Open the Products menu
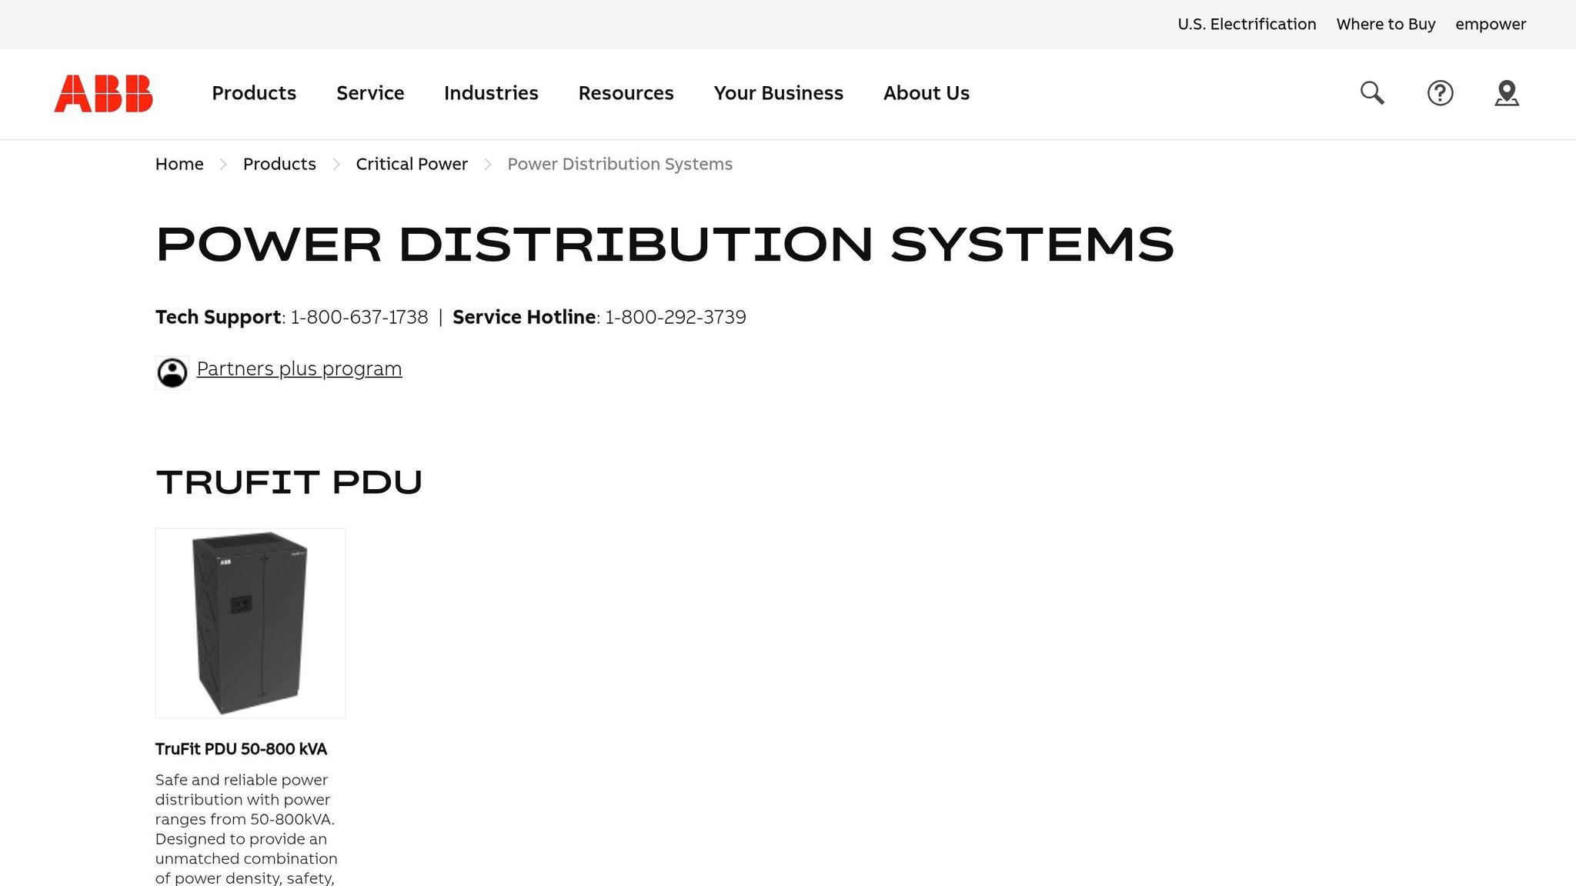This screenshot has height=886, width=1576. tap(254, 93)
